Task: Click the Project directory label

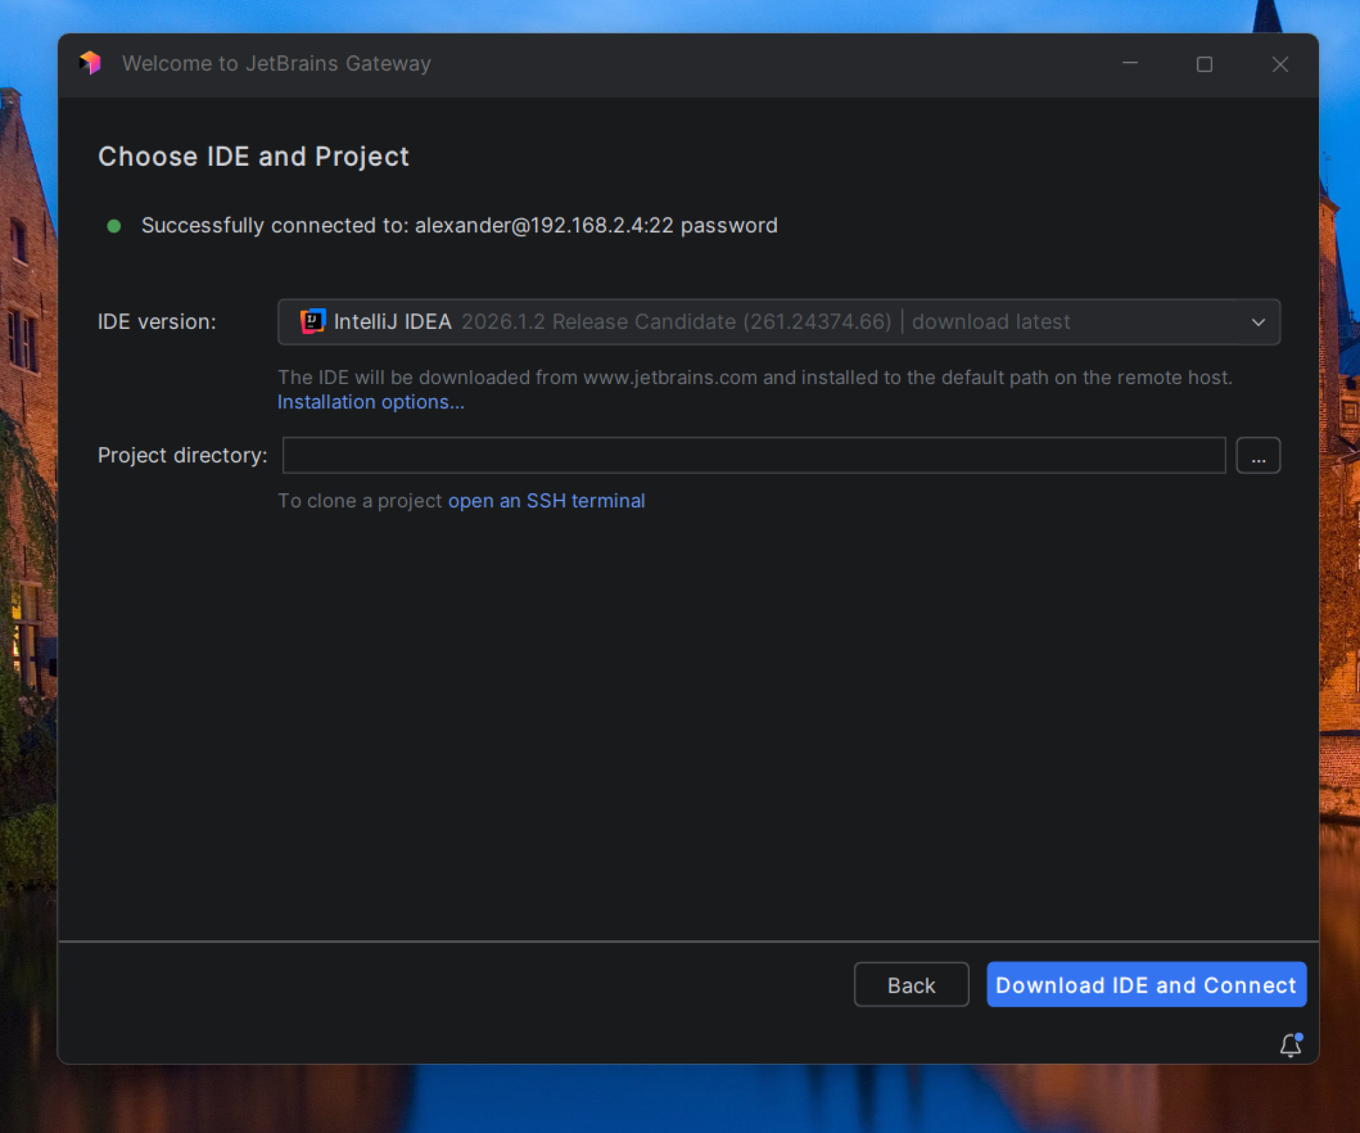Action: (x=183, y=456)
